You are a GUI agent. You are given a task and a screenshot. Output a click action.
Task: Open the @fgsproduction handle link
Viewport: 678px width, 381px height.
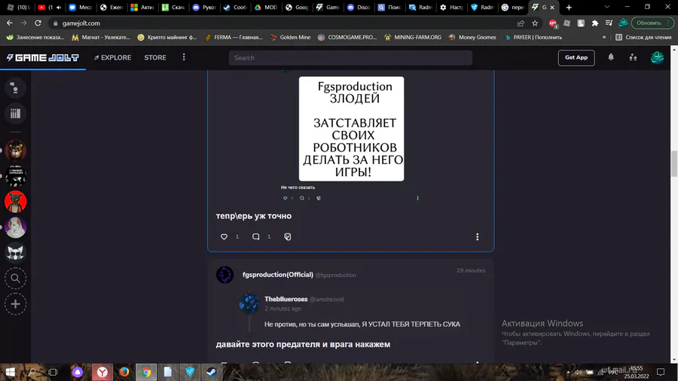(335, 275)
